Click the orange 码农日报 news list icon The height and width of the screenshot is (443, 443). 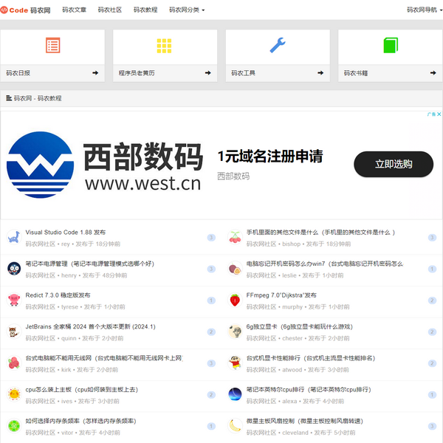pos(52,46)
